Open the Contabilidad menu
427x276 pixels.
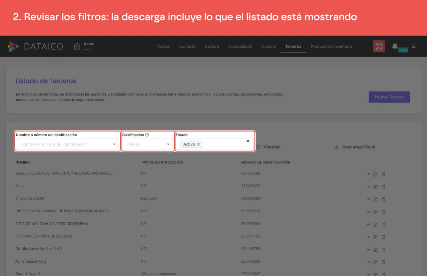click(240, 46)
